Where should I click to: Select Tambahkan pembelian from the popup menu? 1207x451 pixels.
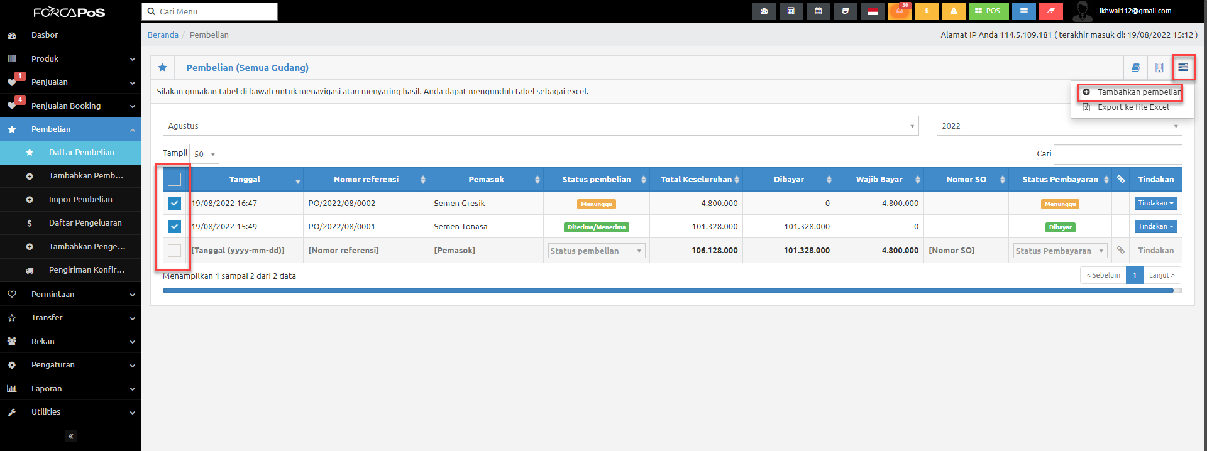click(x=1132, y=92)
